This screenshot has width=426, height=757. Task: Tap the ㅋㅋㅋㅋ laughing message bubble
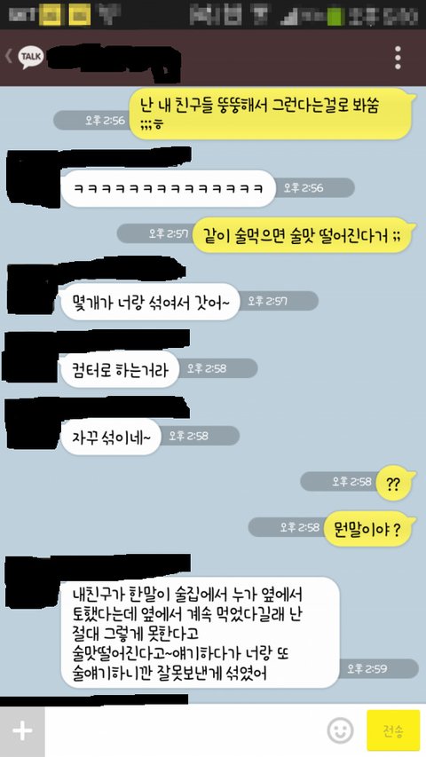(168, 188)
